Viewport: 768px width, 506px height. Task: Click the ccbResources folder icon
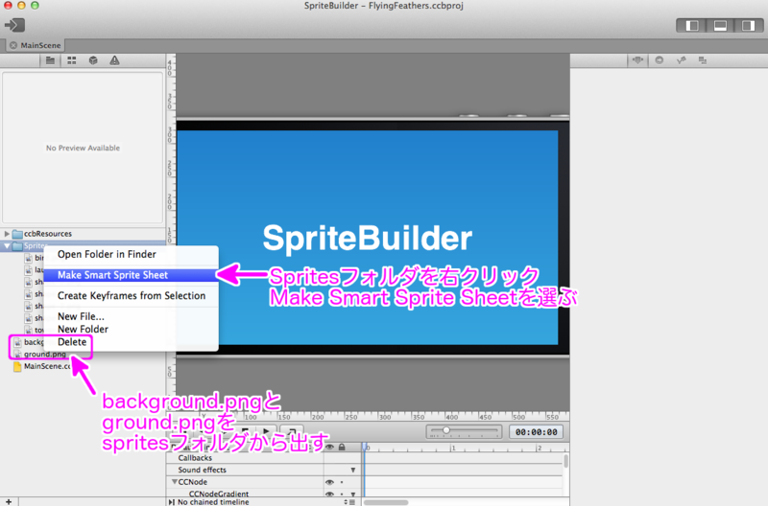coord(17,234)
